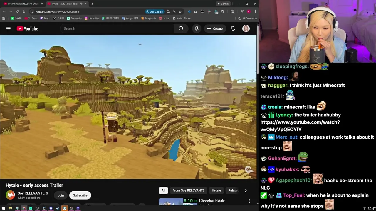Go back in Chrome history
The image size is (376, 211).
[4, 12]
